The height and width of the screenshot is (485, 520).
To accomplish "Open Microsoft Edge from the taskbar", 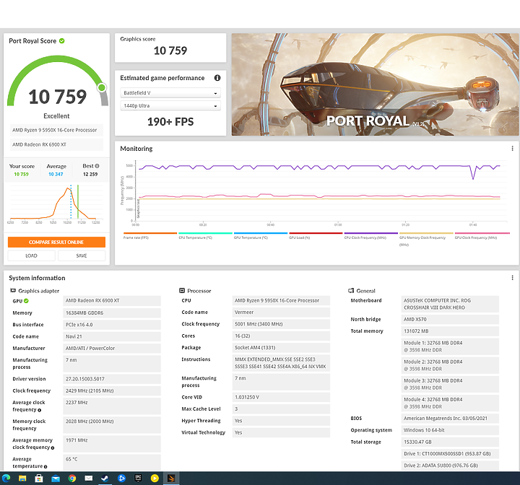I will tap(6, 478).
